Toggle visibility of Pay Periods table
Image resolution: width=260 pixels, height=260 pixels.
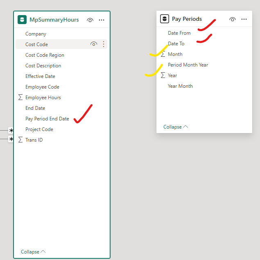[x=233, y=19]
